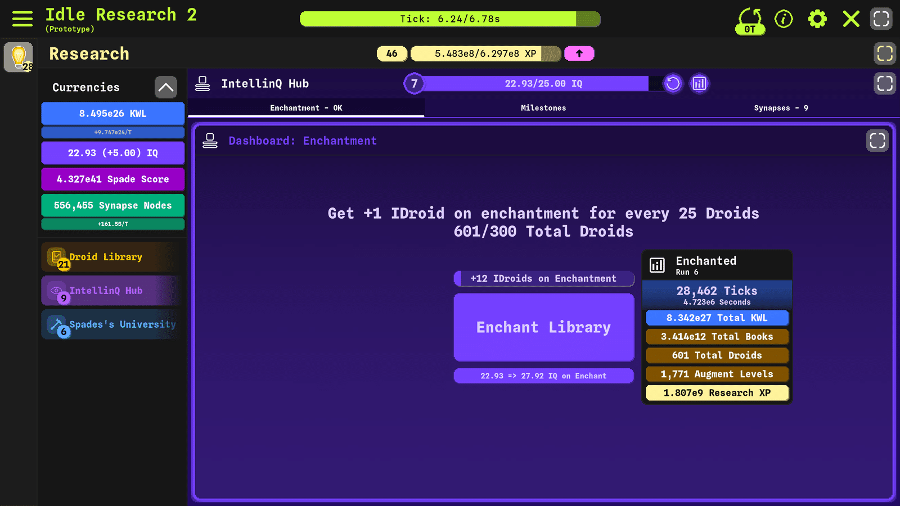900x506 pixels.
Task: Click the 1,771 Augment Levels stat
Action: pos(717,374)
